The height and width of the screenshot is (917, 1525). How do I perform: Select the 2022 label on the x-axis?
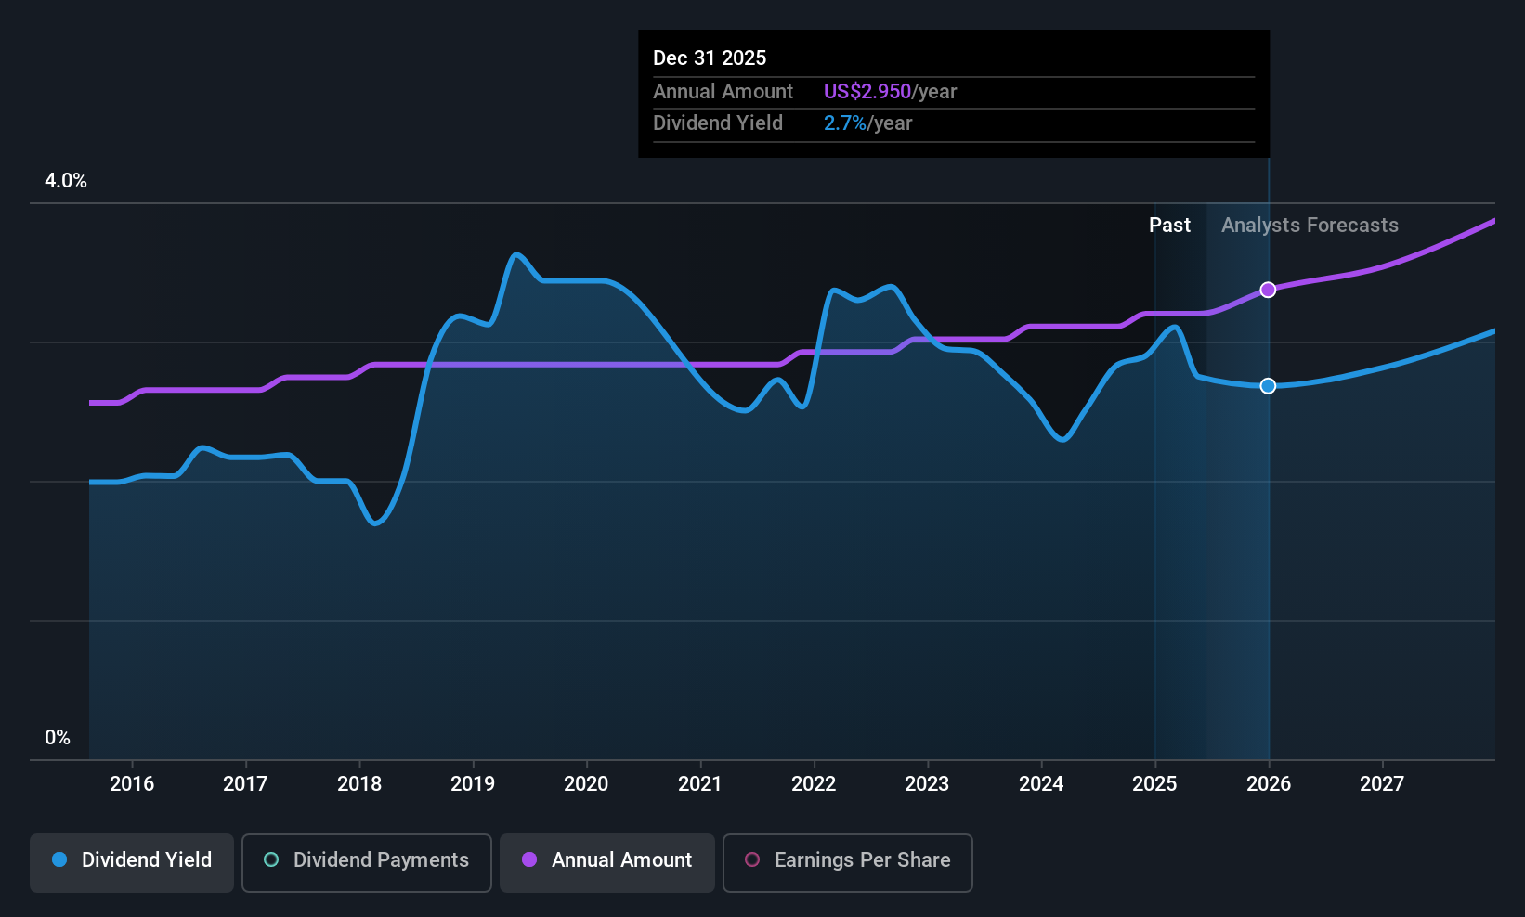[814, 784]
